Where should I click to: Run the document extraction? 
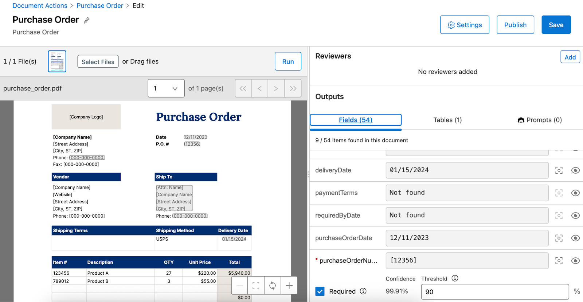tap(288, 61)
